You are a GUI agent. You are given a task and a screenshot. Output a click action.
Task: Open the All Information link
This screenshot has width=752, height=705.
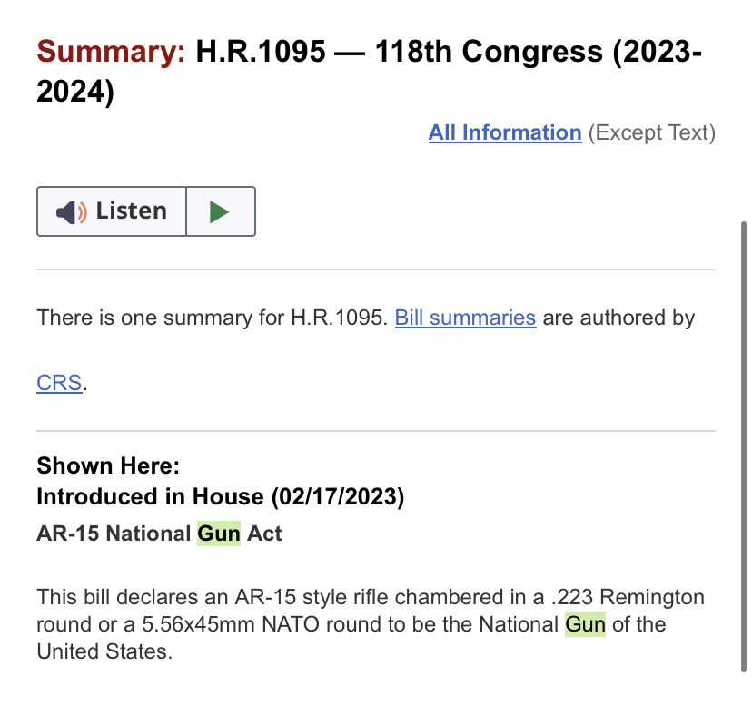505,132
